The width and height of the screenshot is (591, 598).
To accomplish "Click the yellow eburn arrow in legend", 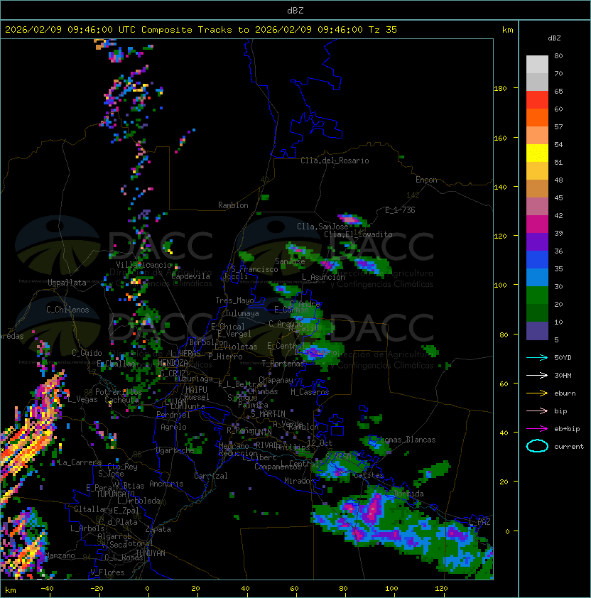I will tap(537, 393).
